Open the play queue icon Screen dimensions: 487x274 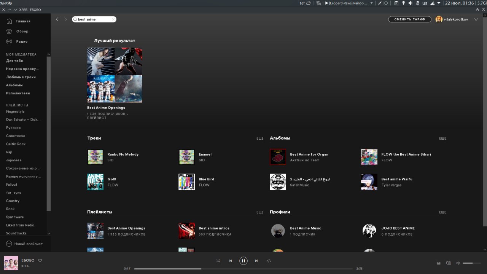click(x=438, y=263)
